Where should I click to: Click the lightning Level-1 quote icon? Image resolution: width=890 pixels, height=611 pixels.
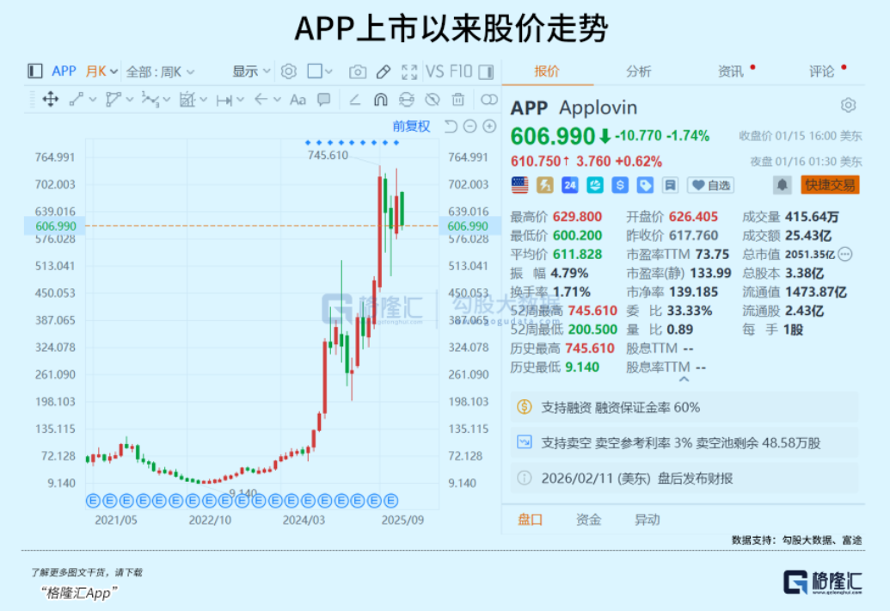pos(545,184)
